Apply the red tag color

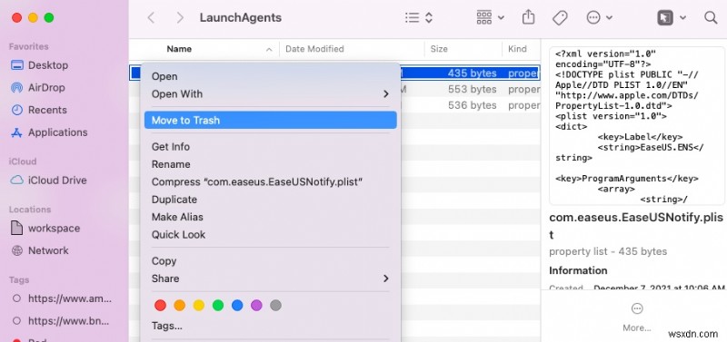click(x=160, y=306)
